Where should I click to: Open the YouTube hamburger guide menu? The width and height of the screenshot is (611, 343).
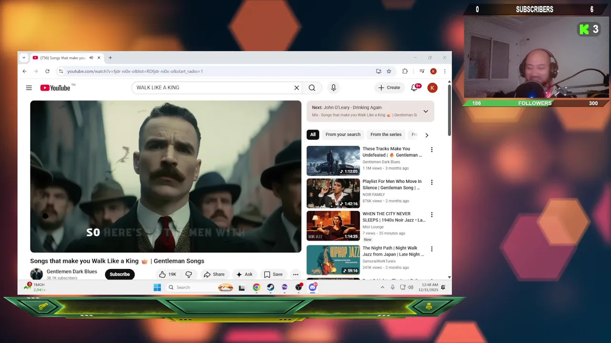coord(29,88)
